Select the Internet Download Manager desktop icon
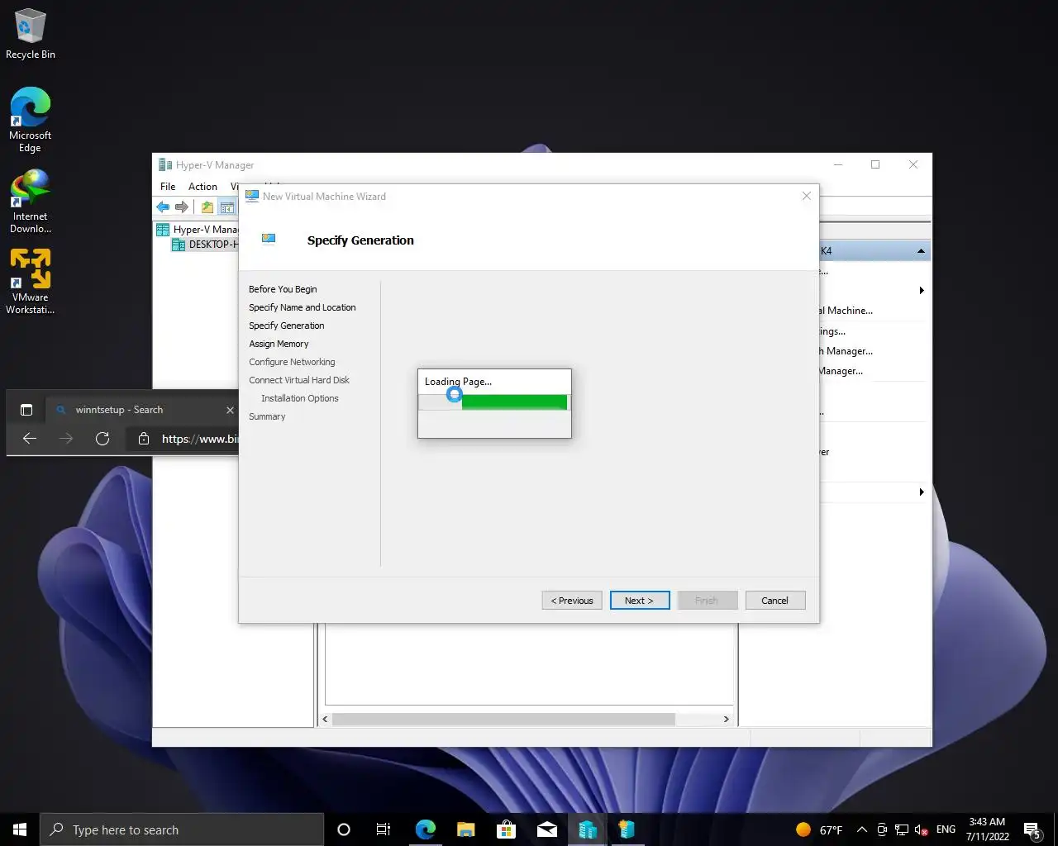 click(31, 202)
